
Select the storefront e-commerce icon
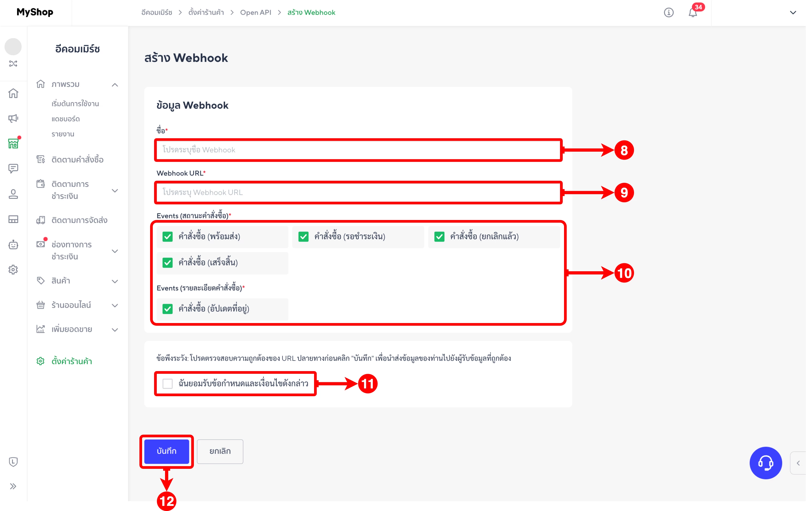click(13, 144)
